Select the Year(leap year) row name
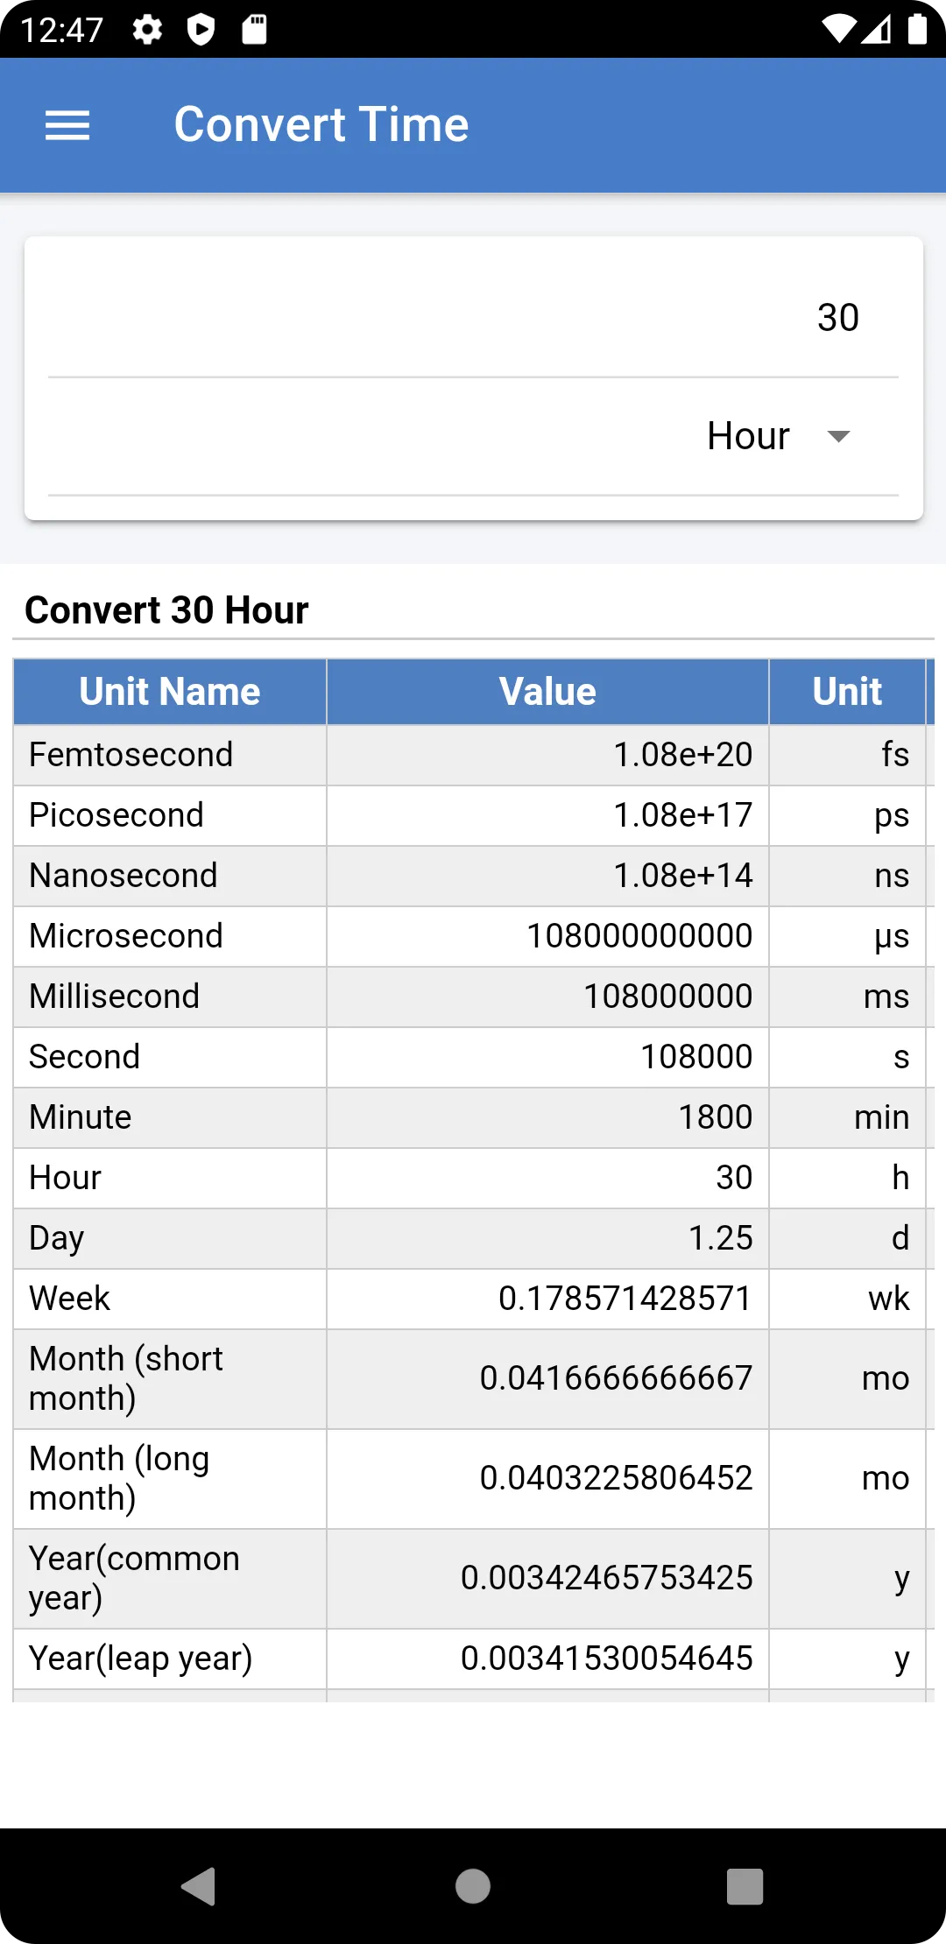 [x=141, y=1659]
